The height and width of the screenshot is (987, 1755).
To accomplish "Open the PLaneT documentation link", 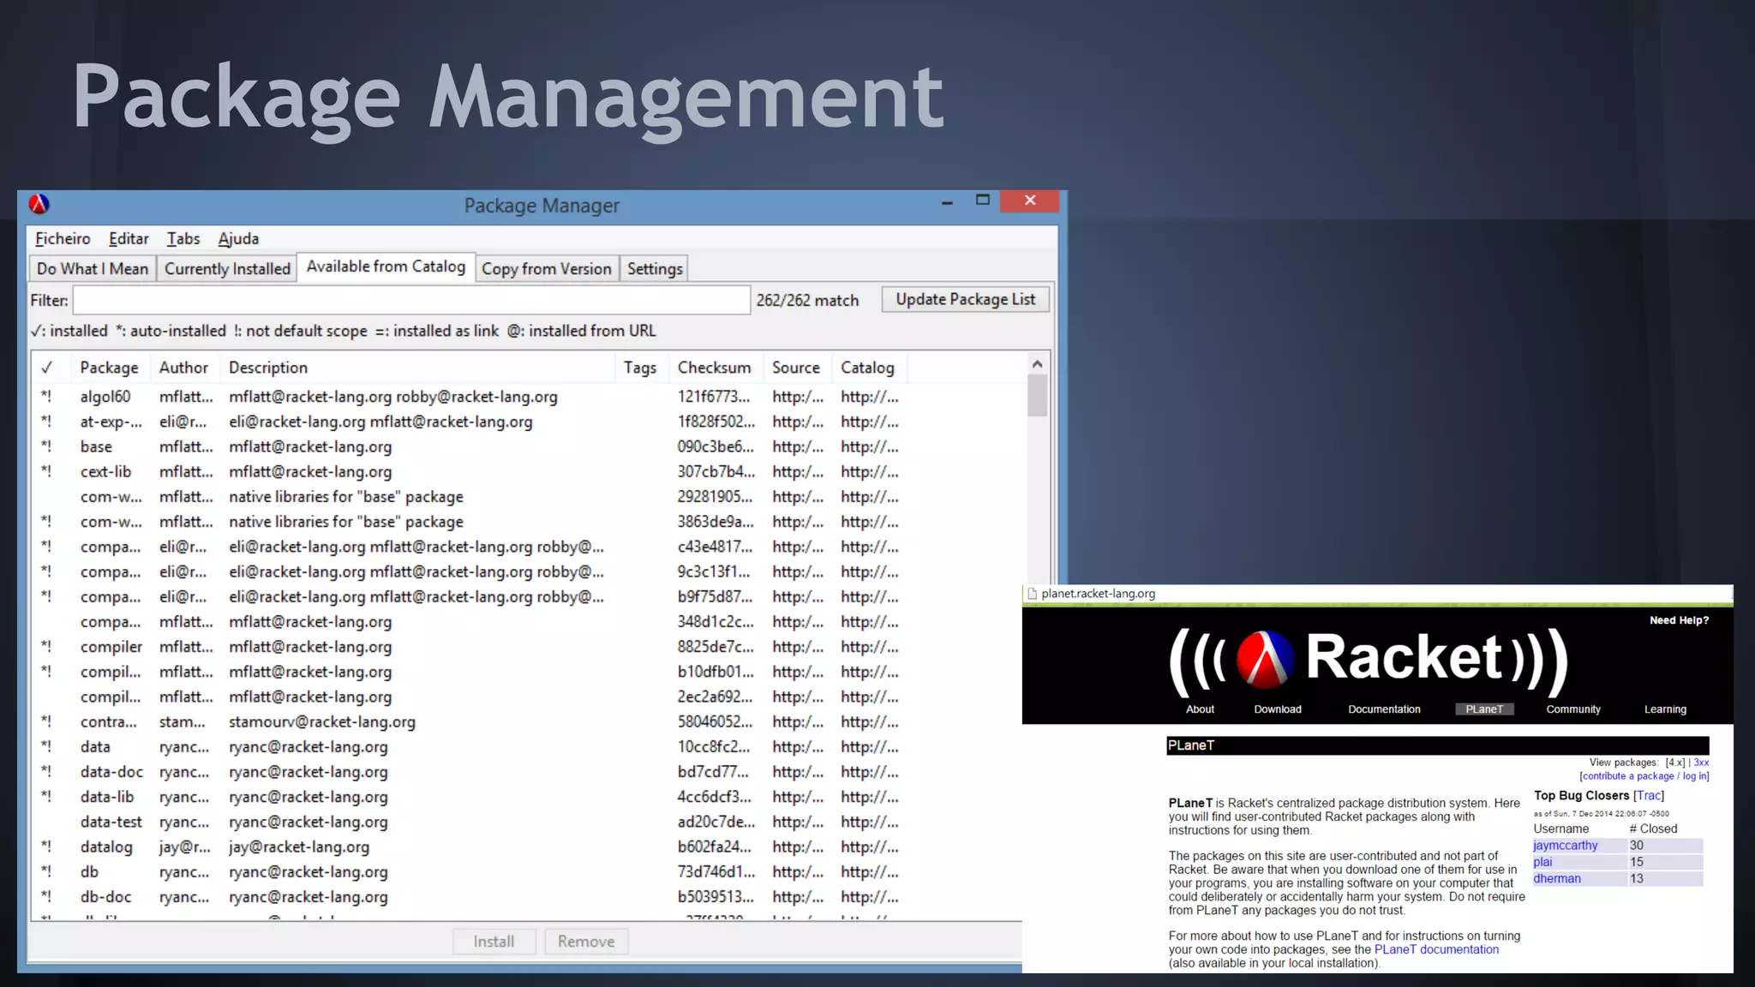I will pos(1436,949).
